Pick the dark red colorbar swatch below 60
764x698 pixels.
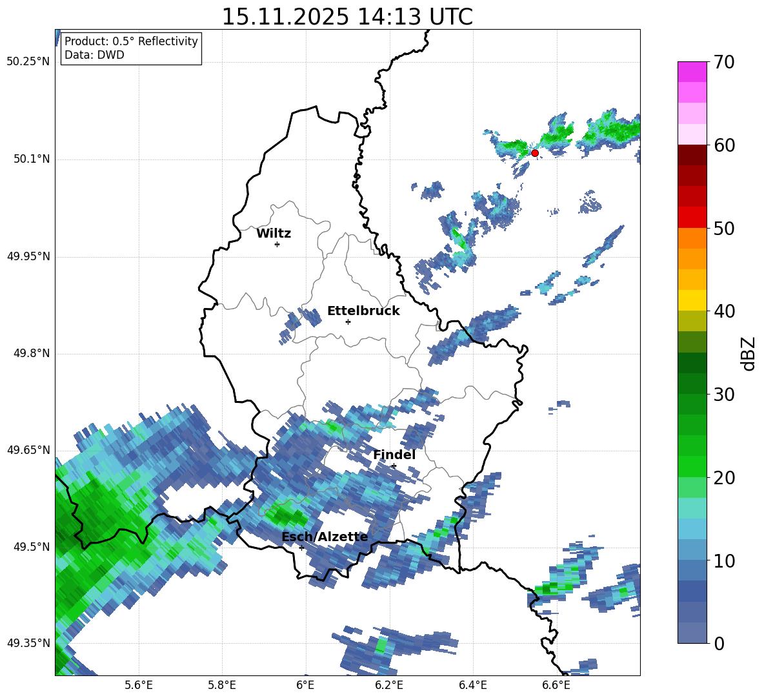[x=692, y=155]
